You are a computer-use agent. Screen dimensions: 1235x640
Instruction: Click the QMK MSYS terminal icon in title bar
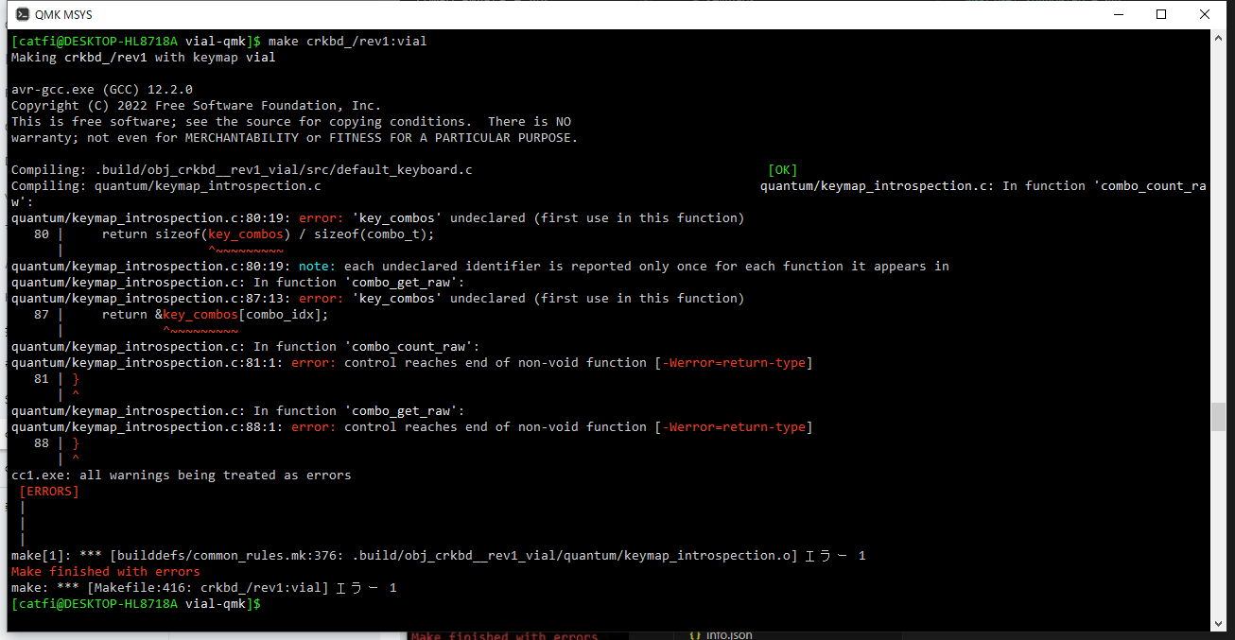pyautogui.click(x=22, y=14)
